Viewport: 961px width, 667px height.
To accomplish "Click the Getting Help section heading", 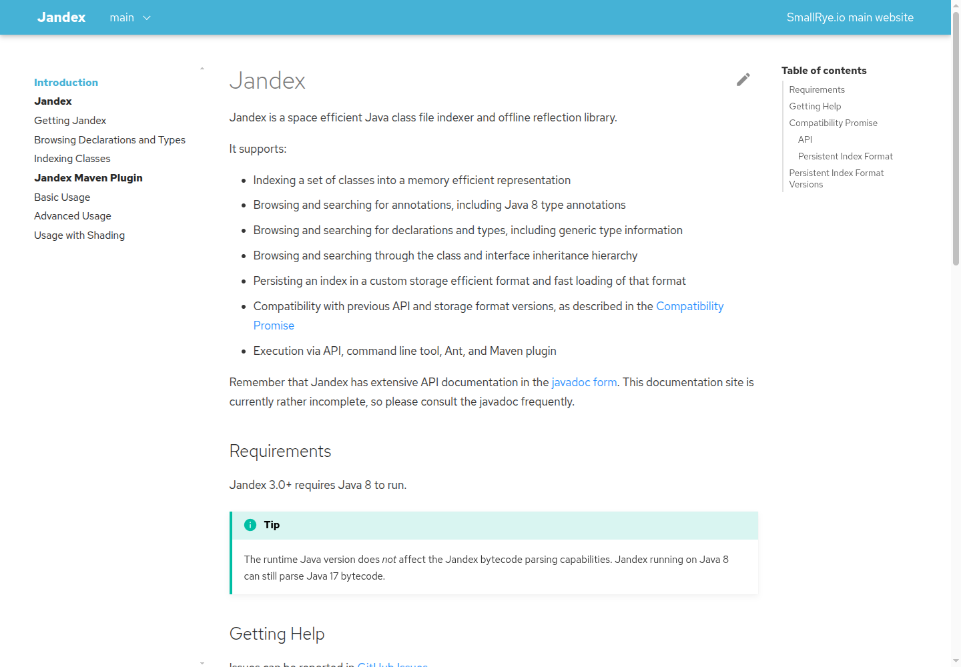I will pos(277,634).
